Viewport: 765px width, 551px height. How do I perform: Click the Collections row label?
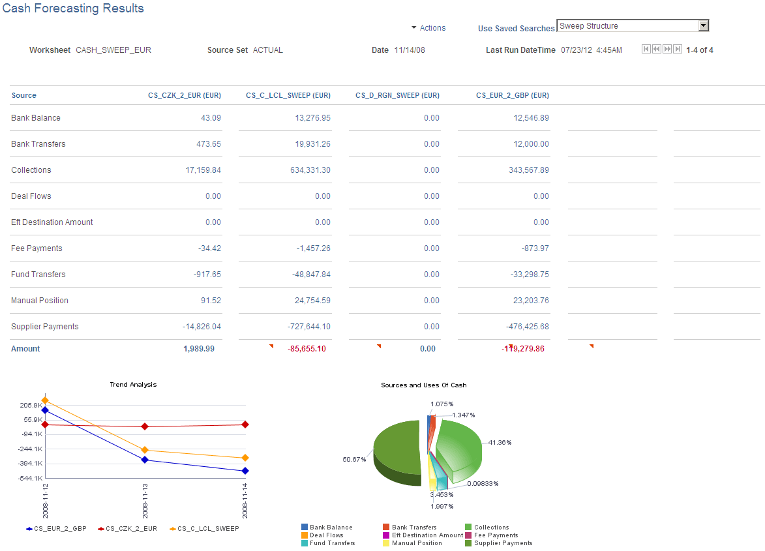(31, 170)
